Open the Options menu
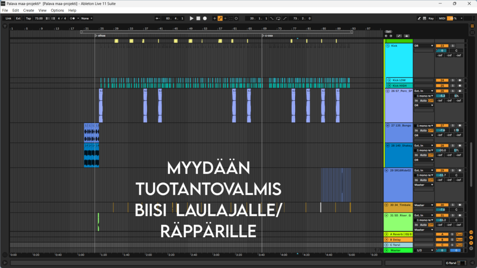Image resolution: width=477 pixels, height=268 pixels. (57, 10)
